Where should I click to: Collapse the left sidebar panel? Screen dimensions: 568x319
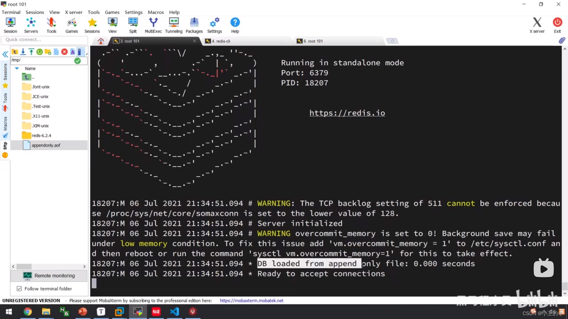(5, 54)
